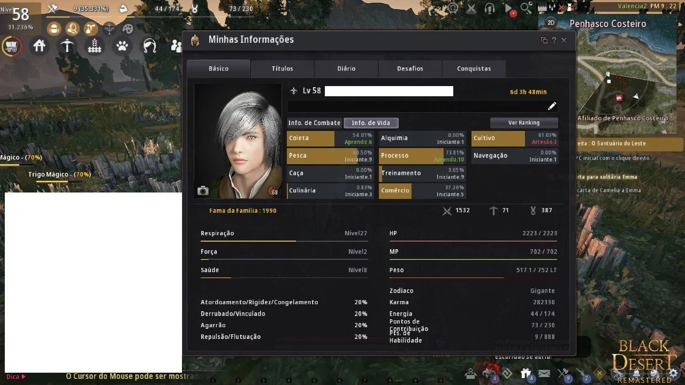Click the magnifier buff icon under level bar

pos(72,28)
